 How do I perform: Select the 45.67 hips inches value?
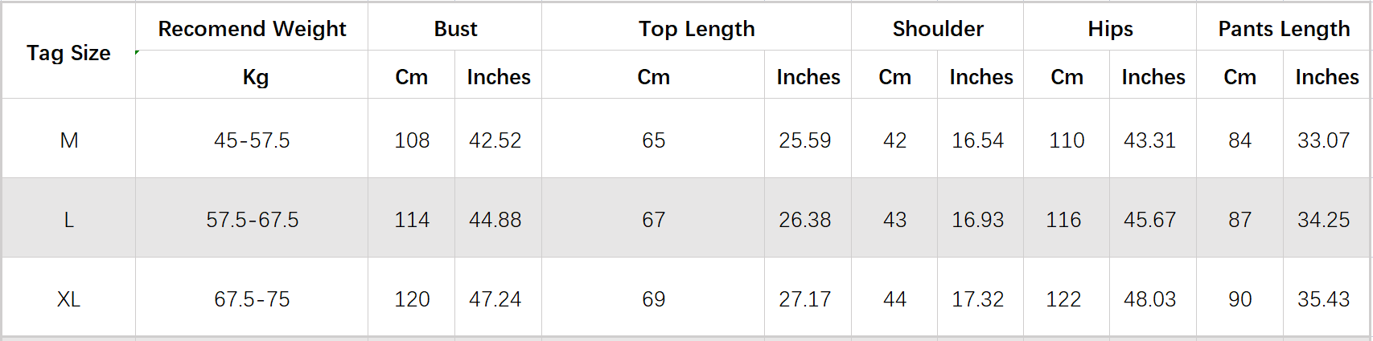1150,220
